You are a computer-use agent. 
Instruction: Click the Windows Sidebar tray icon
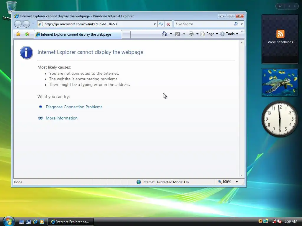(266, 221)
